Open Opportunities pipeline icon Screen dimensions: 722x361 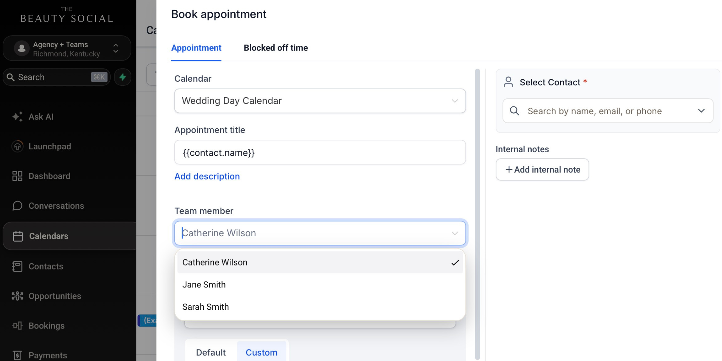[17, 296]
